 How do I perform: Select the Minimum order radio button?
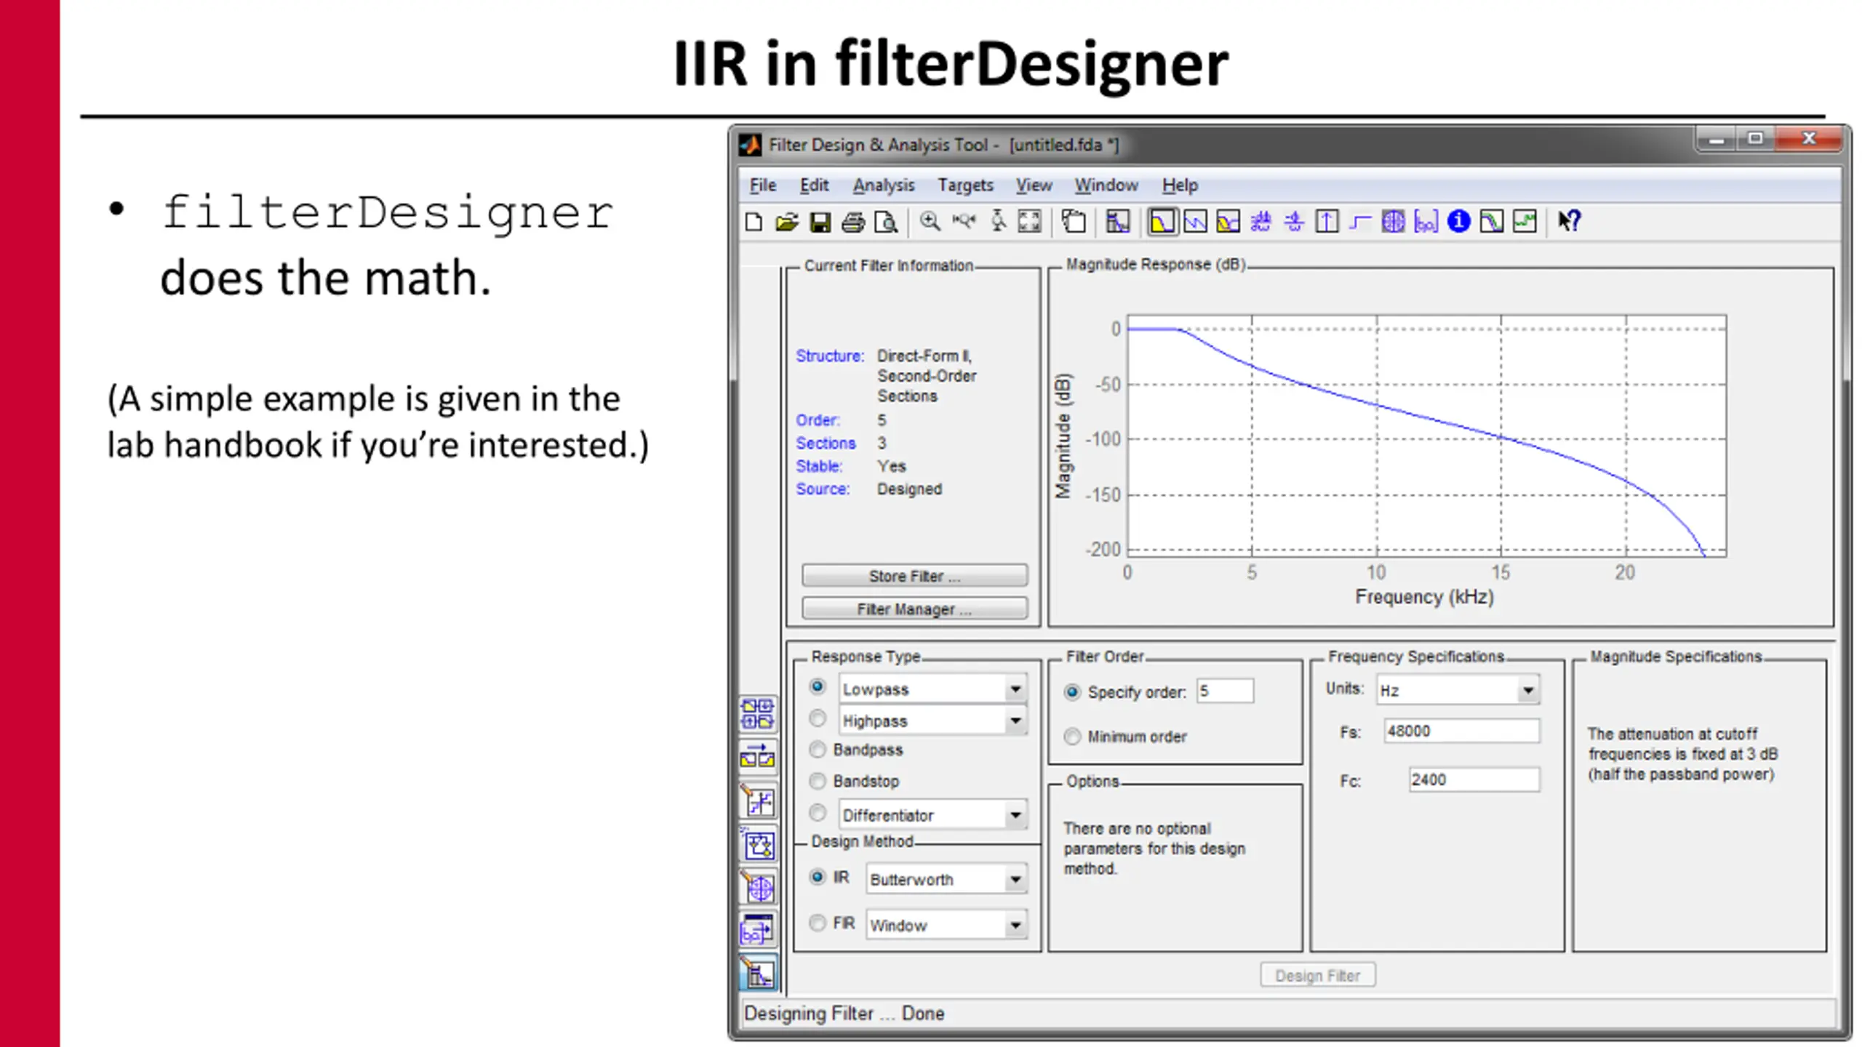coord(1072,737)
